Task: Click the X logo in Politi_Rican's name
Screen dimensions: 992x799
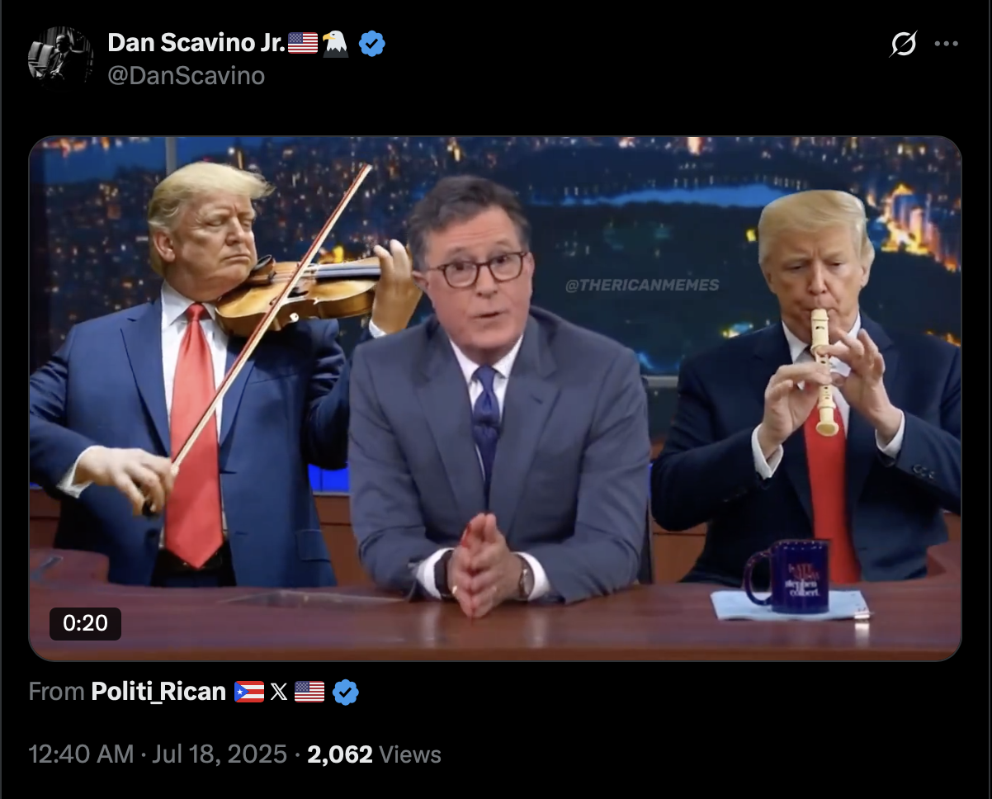Action: (x=279, y=692)
